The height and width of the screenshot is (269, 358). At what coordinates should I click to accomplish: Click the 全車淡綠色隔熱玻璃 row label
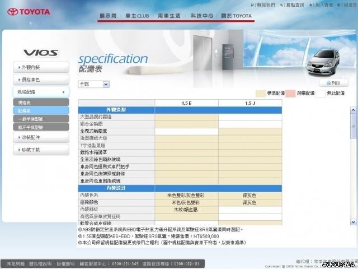(x=100, y=159)
